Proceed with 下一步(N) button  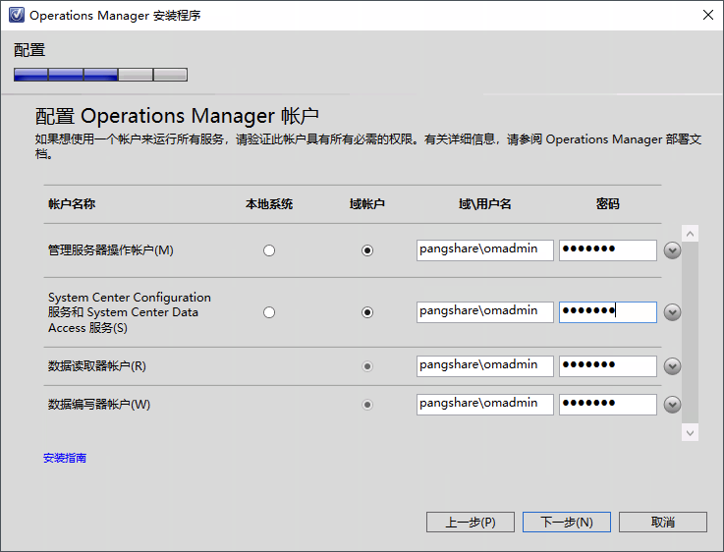point(567,522)
